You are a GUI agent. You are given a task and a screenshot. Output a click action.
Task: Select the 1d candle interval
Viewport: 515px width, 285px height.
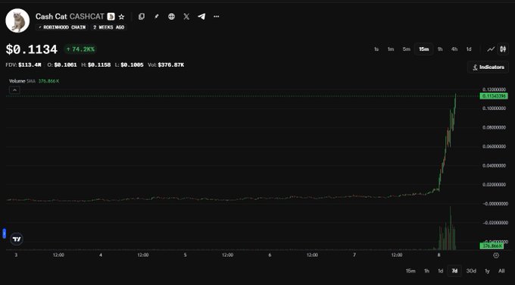[x=469, y=49]
